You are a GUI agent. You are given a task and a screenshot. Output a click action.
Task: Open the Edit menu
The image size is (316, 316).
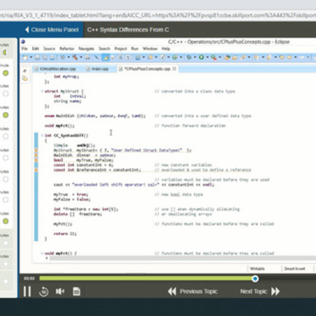[36, 49]
